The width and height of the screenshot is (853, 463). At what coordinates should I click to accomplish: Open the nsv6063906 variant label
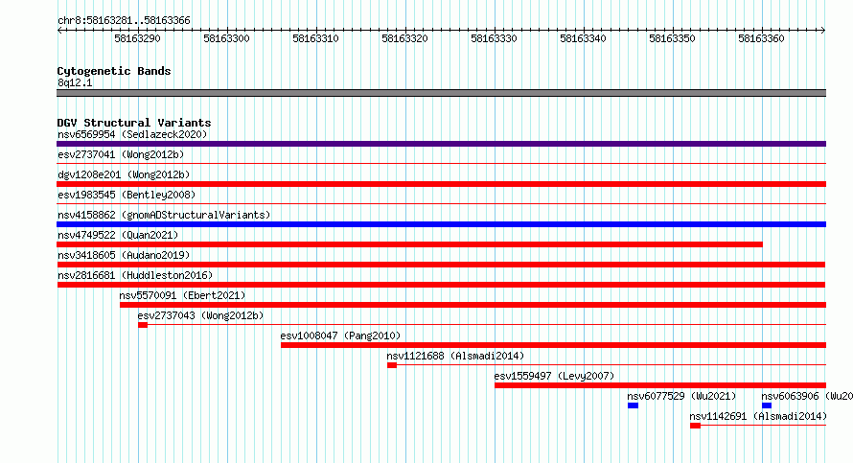807,396
